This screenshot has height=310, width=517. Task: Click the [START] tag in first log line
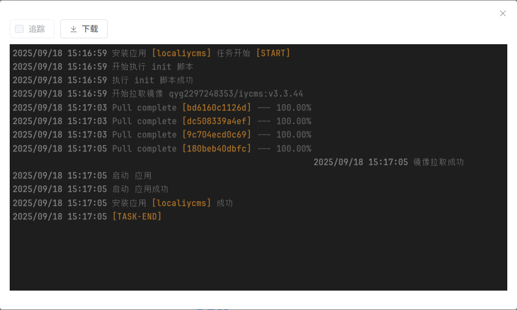(x=273, y=53)
